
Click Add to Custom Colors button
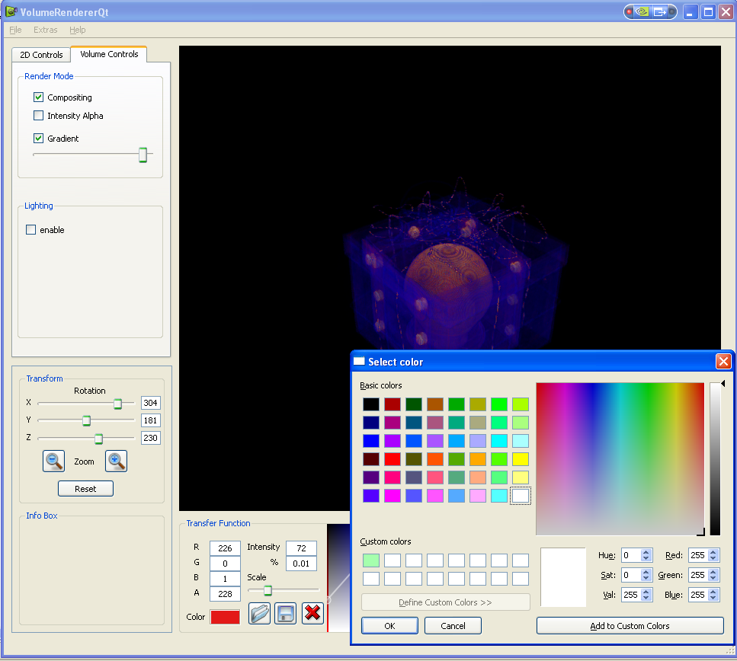point(630,626)
